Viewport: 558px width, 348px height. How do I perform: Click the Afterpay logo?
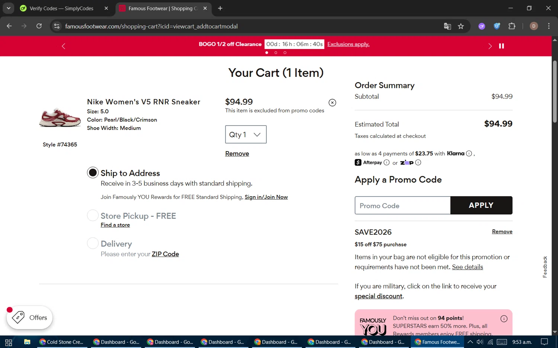click(368, 162)
